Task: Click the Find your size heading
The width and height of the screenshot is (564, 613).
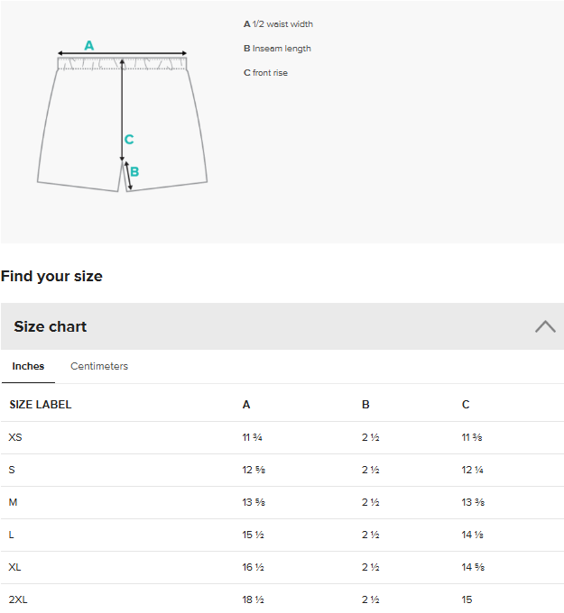Action: [x=51, y=276]
